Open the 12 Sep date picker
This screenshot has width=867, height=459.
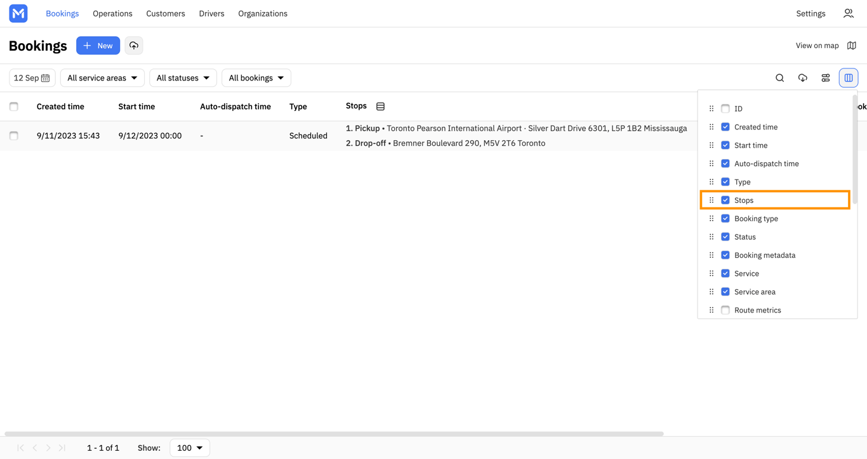coord(32,78)
